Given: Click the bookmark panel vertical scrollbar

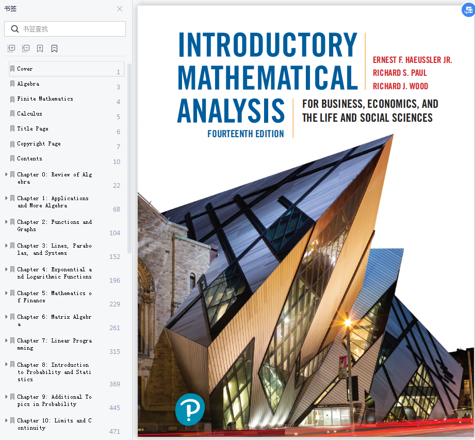Looking at the screenshot, I should point(129,158).
